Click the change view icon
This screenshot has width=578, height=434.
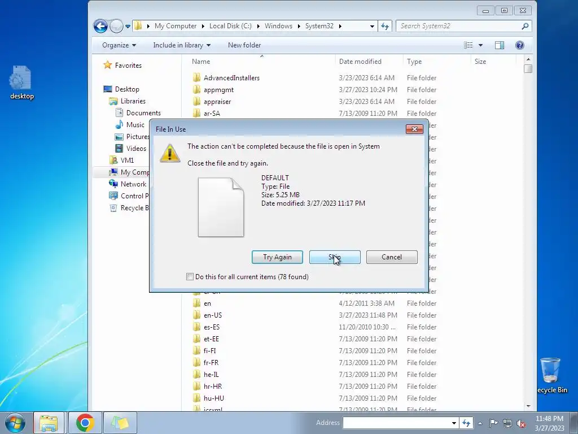[x=468, y=45]
